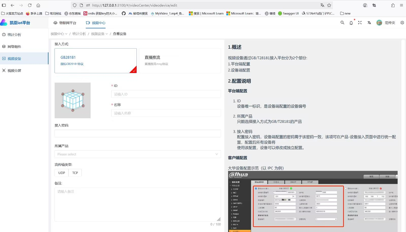The image size is (406, 232).
Task: Choose UDP stream transport type
Action: click(x=62, y=173)
